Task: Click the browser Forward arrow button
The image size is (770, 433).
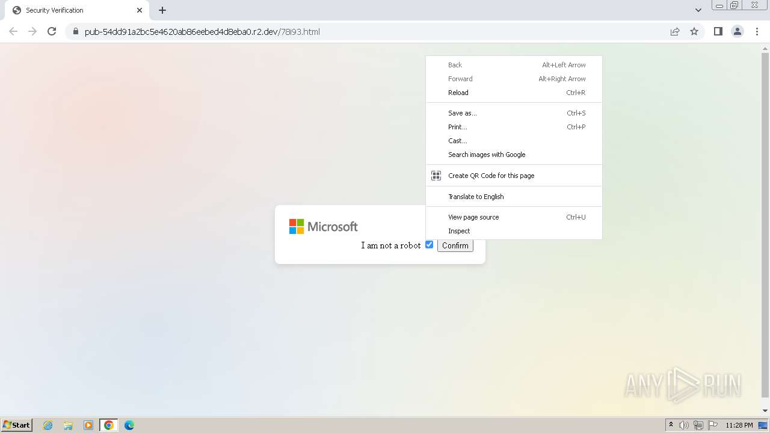Action: (32, 31)
